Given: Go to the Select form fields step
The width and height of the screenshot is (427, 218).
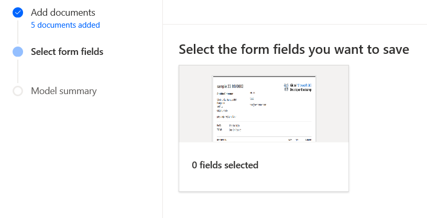Looking at the screenshot, I should click(67, 52).
